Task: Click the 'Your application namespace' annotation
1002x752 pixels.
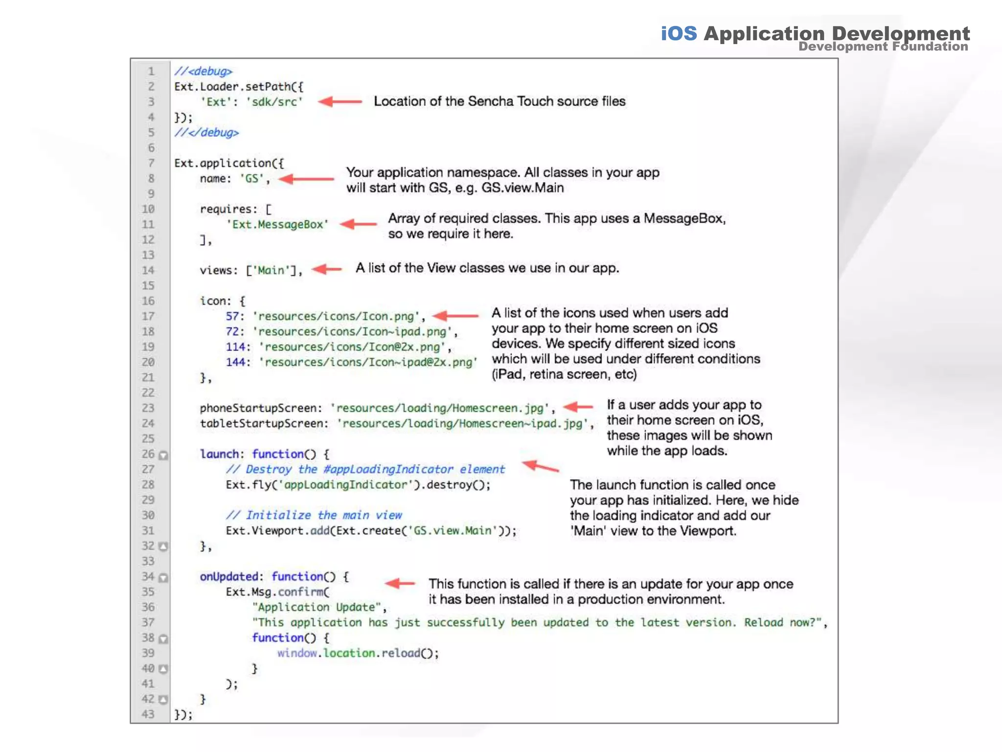Action: tap(503, 180)
